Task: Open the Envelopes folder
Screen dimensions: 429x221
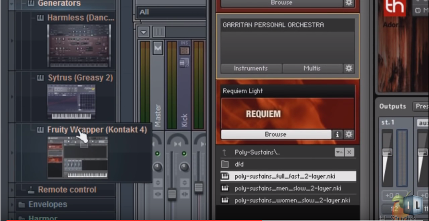Action: (48, 204)
